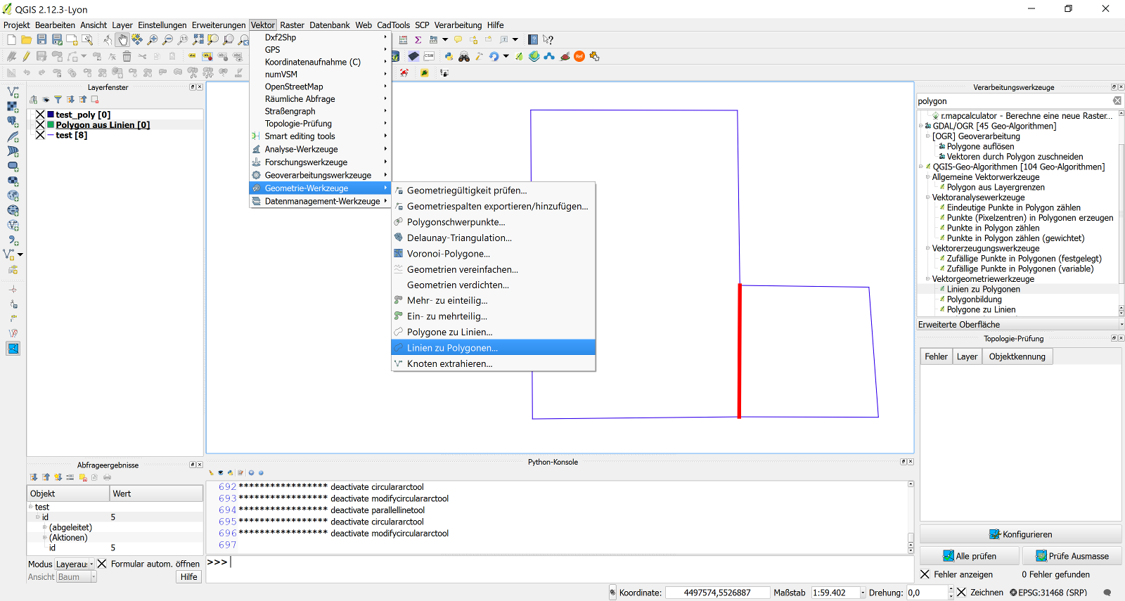Screen dimensions: 1125x601
Task: Open Geoverarbeitungswerkzeuge submenu
Action: [x=320, y=175]
